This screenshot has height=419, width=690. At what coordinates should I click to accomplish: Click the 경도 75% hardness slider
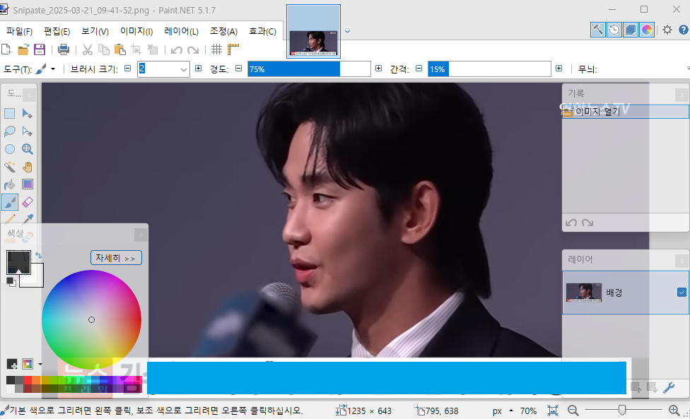point(309,69)
